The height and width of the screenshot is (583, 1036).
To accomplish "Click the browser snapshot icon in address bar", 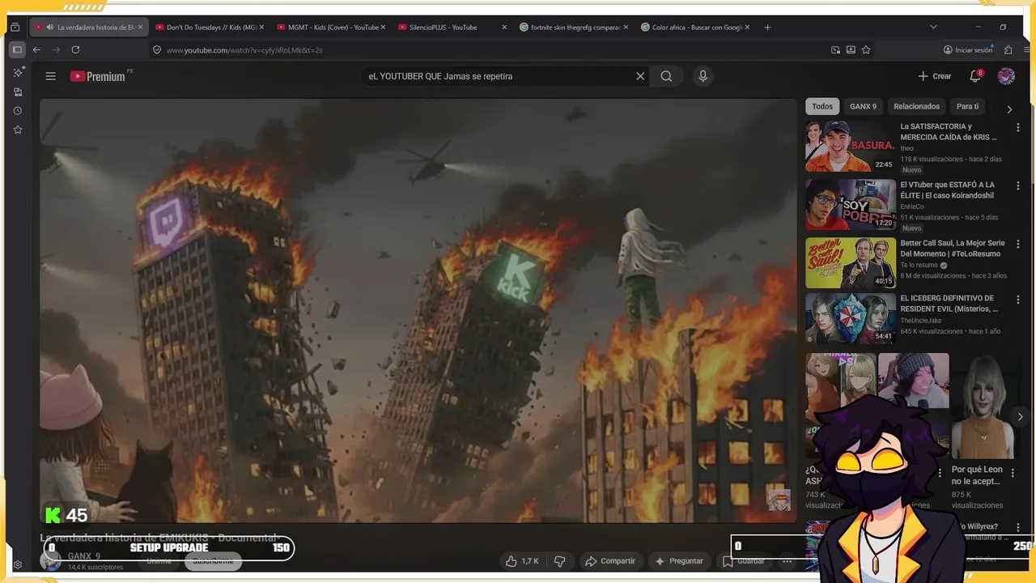I will click(835, 49).
